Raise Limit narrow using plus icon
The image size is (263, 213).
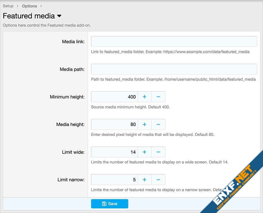point(145,180)
